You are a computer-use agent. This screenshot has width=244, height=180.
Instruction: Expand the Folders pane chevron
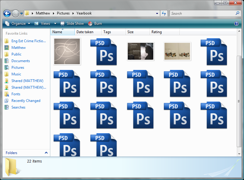[x=46, y=153]
